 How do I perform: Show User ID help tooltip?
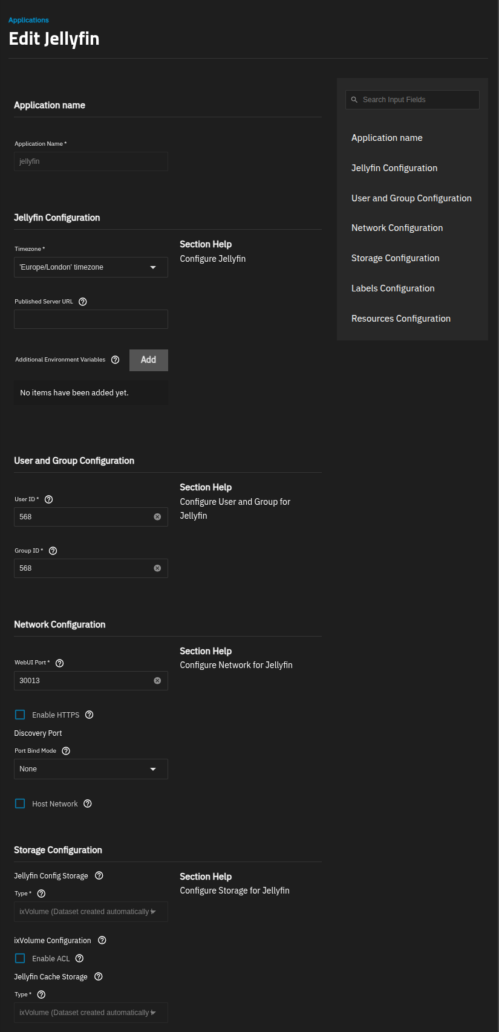coord(49,499)
